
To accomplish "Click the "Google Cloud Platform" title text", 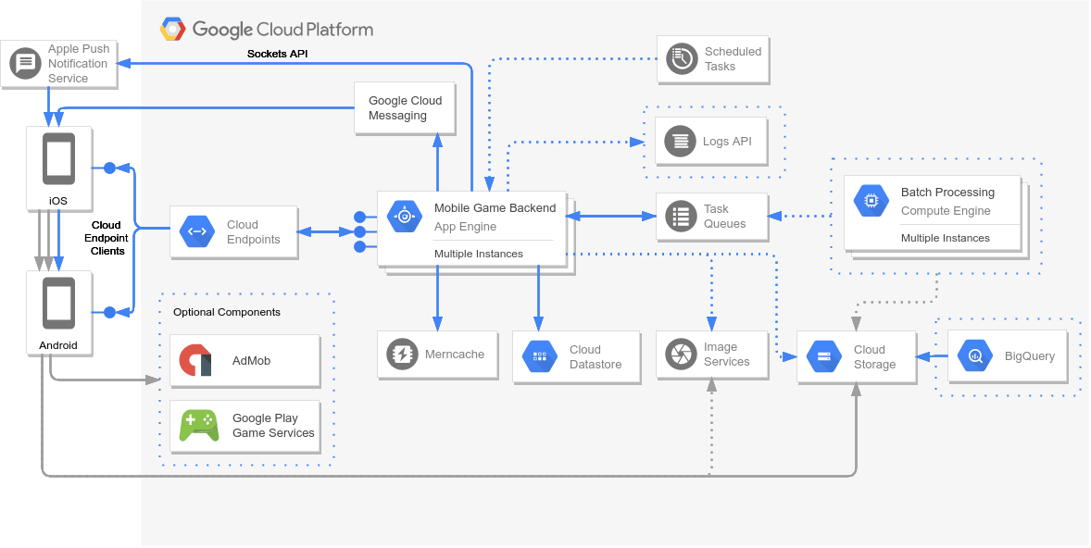I will pos(282,30).
